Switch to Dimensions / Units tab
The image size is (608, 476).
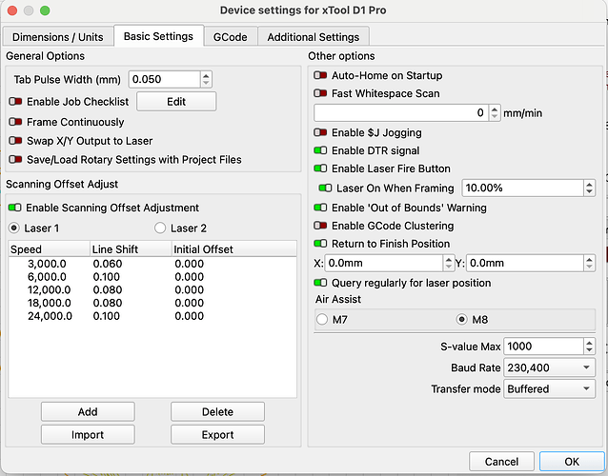pos(58,37)
